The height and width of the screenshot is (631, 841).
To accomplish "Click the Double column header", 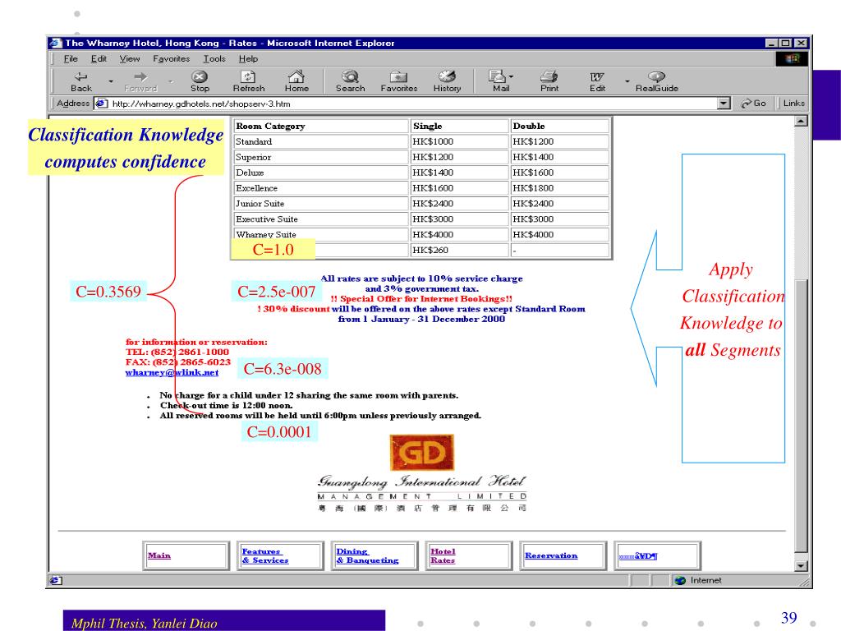I will [560, 126].
